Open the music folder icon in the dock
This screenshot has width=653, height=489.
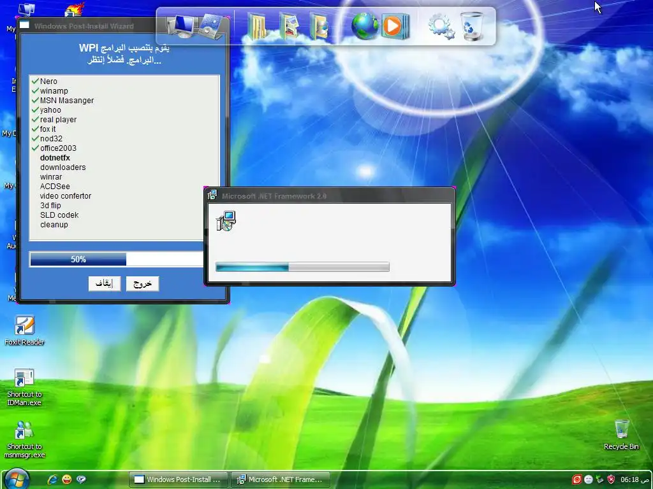pos(319,25)
